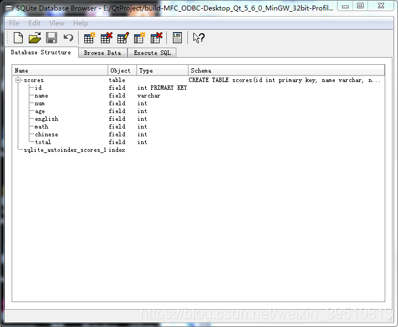Select the english field row
This screenshot has width=398, height=327.
coord(198,119)
